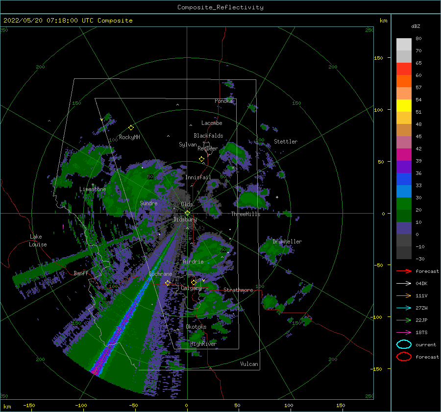Click the Limestone label
This screenshot has height=412, width=441.
pyautogui.click(x=93, y=189)
